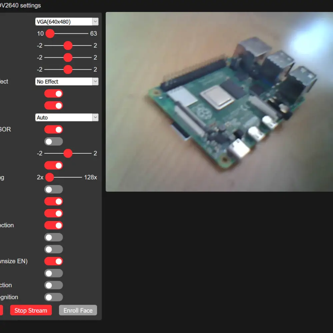This screenshot has height=333, width=333.
Task: Enable the off toggle just below the 2x–128x slider
Action: coord(54,189)
